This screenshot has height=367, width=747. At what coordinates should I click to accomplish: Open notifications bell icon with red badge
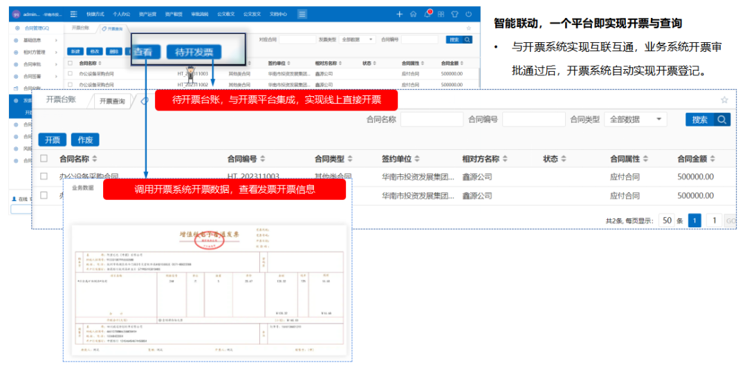pos(427,13)
